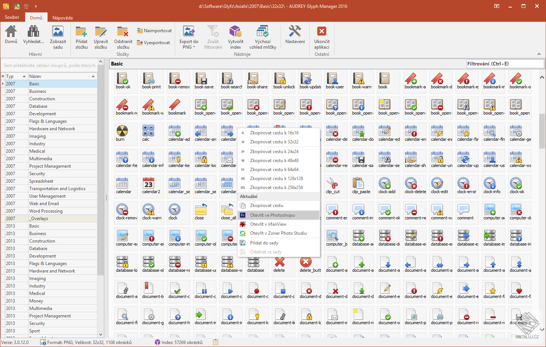Click the Filtrování search input field
Viewport: 546px width, 347px height.
pos(505,64)
